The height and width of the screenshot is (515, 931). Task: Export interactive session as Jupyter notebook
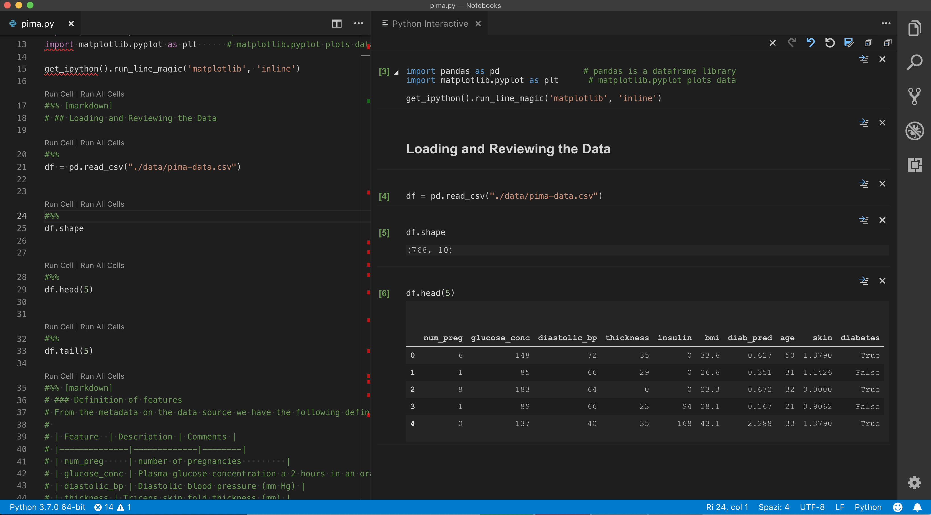[x=849, y=43]
